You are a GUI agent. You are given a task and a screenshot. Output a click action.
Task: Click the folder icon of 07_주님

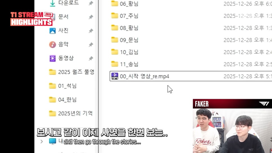(x=115, y=15)
